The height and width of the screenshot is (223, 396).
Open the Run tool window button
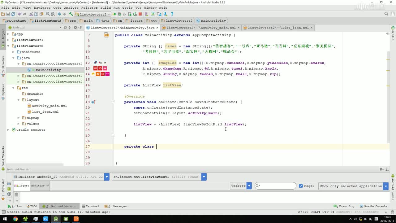(x=15, y=206)
